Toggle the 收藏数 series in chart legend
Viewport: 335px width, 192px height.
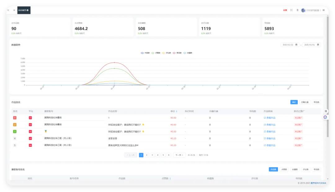click(188, 53)
